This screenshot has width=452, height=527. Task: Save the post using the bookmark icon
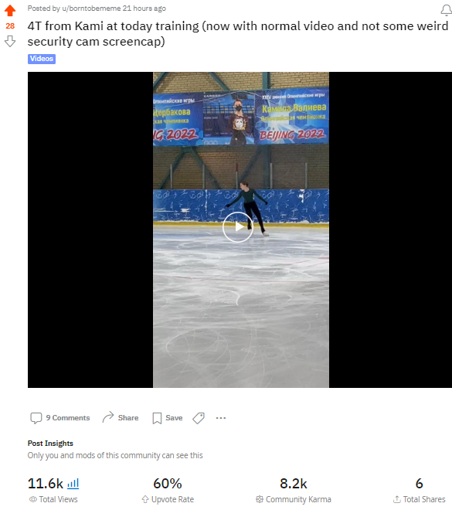(x=157, y=418)
